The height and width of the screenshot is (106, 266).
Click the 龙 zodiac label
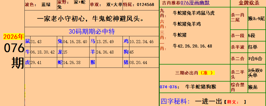(x=60, y=52)
